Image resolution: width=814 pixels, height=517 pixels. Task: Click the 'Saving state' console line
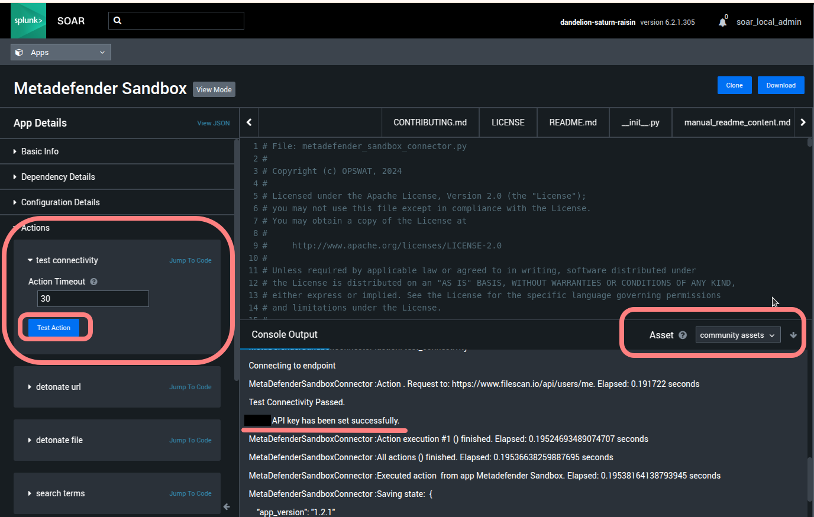coord(341,494)
